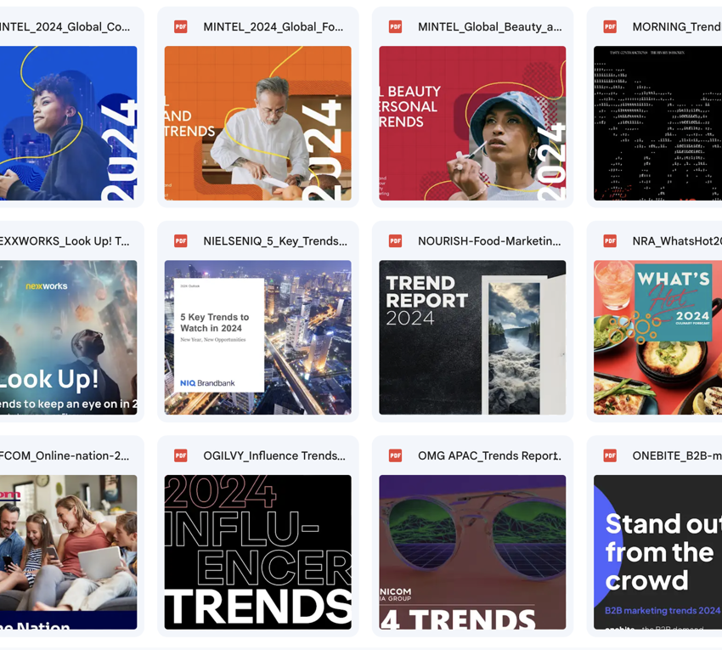Select the sunglasses 4 Trends thumbnail
Screen dimensions: 722x650
click(x=472, y=551)
